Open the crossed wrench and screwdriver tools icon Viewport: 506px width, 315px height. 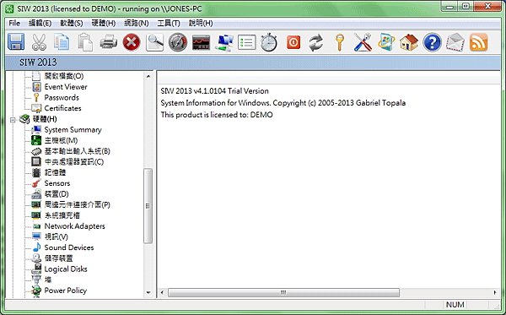[x=363, y=42]
